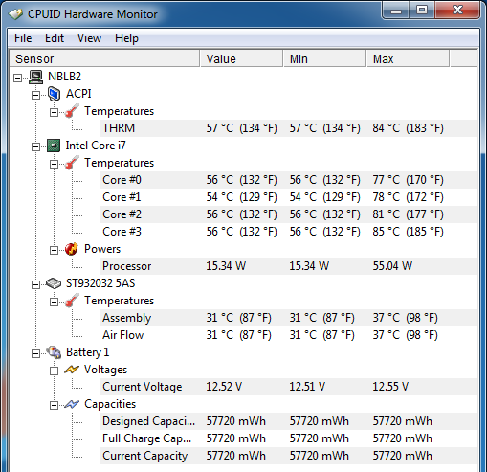Click the Battery 1 icon
This screenshot has height=472, width=487.
coord(54,352)
